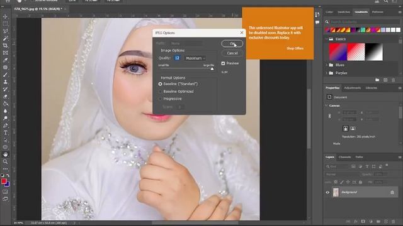Image resolution: width=403 pixels, height=226 pixels.
Task: Select the Eyedropper tool
Action: (x=5, y=60)
